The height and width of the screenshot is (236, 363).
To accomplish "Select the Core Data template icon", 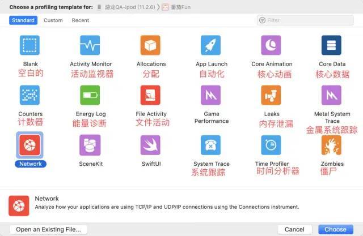I will point(331,45).
